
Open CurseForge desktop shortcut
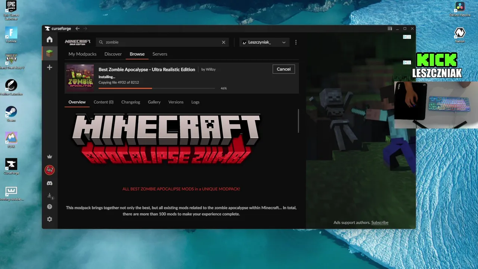[x=11, y=166]
